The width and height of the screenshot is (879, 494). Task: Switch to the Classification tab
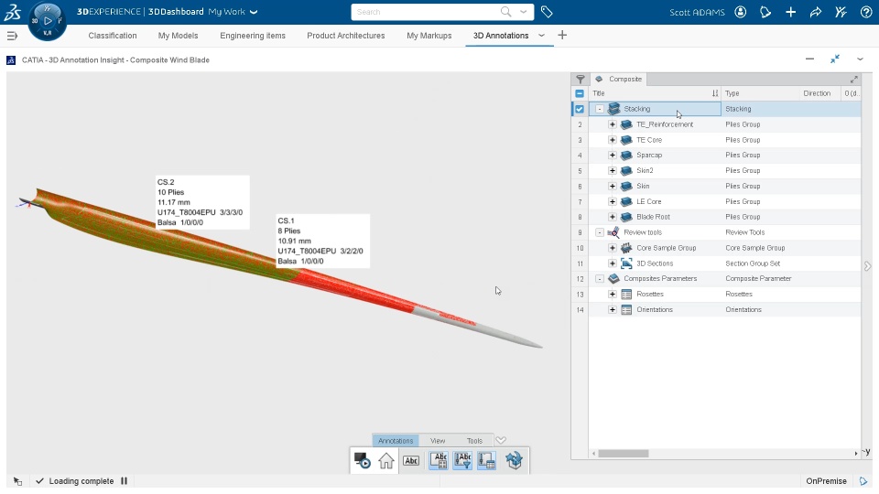[112, 36]
